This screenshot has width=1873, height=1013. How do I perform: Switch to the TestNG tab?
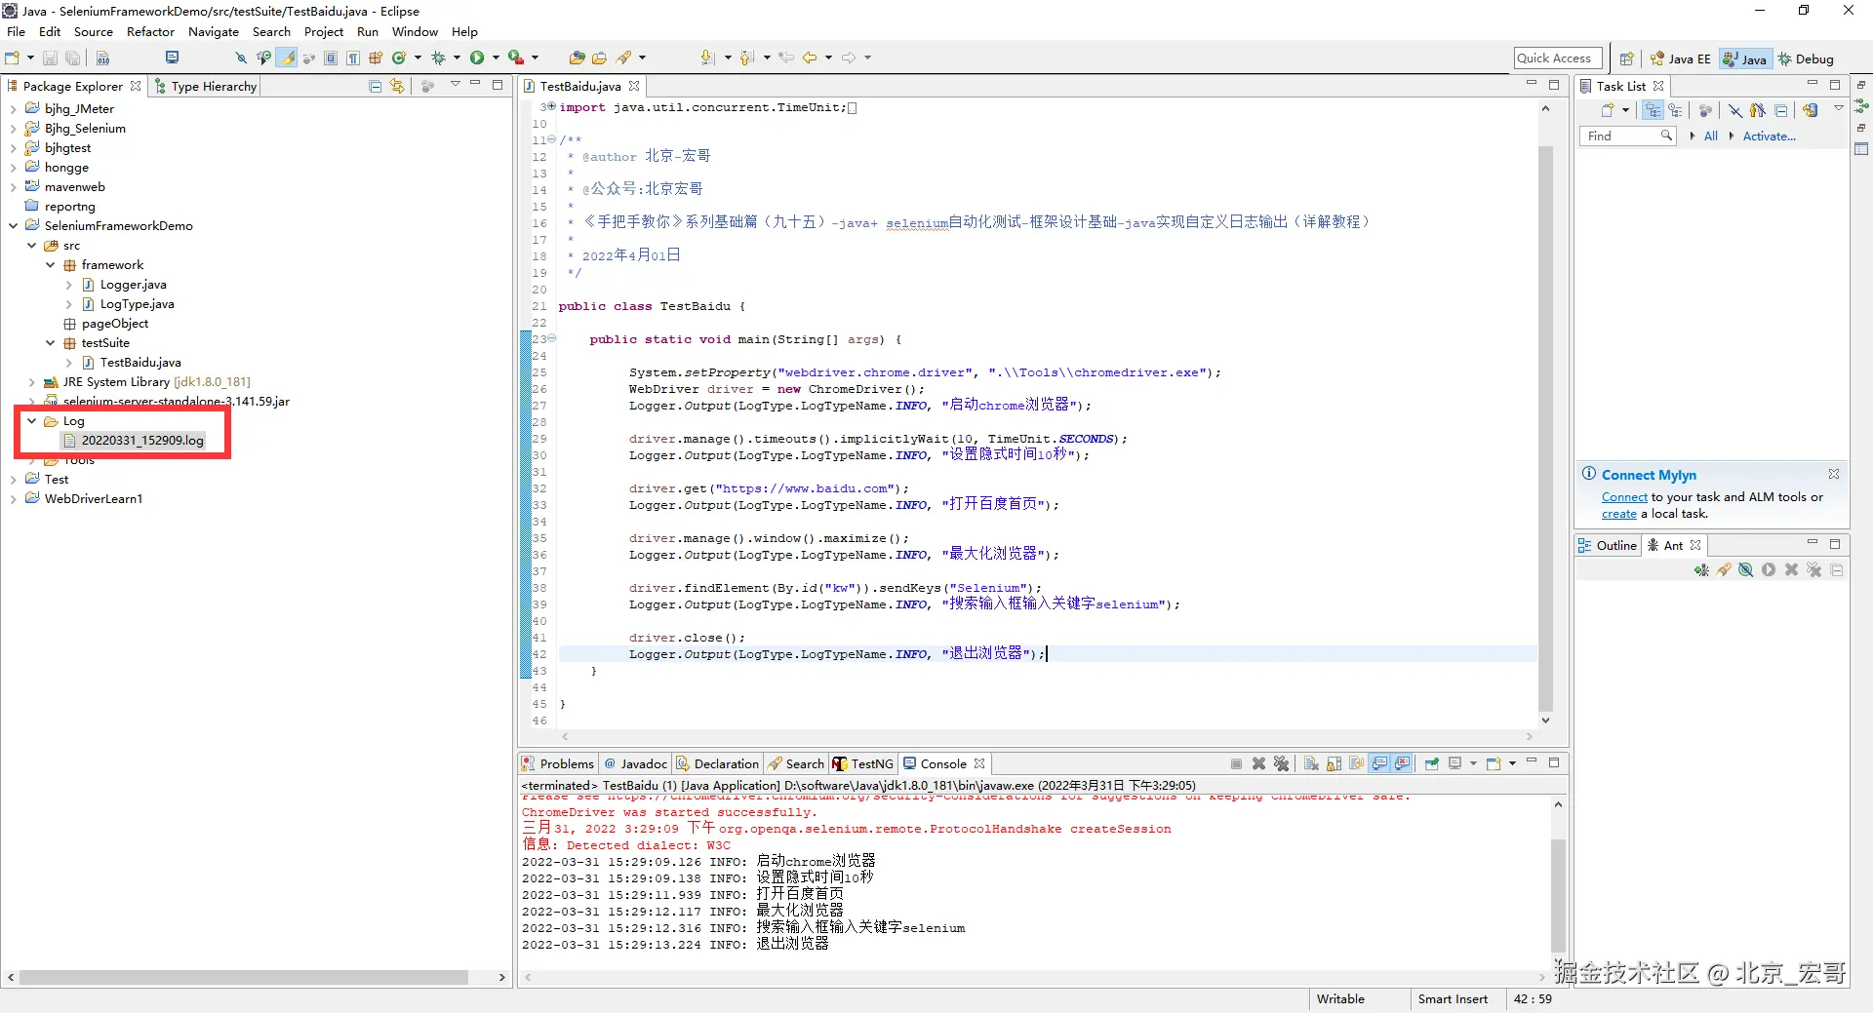[x=863, y=763]
